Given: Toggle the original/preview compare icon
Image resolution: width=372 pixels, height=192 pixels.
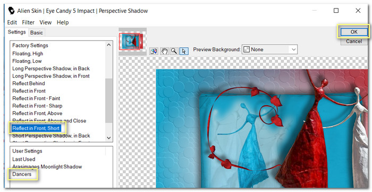Looking at the screenshot, I should coord(154,51).
